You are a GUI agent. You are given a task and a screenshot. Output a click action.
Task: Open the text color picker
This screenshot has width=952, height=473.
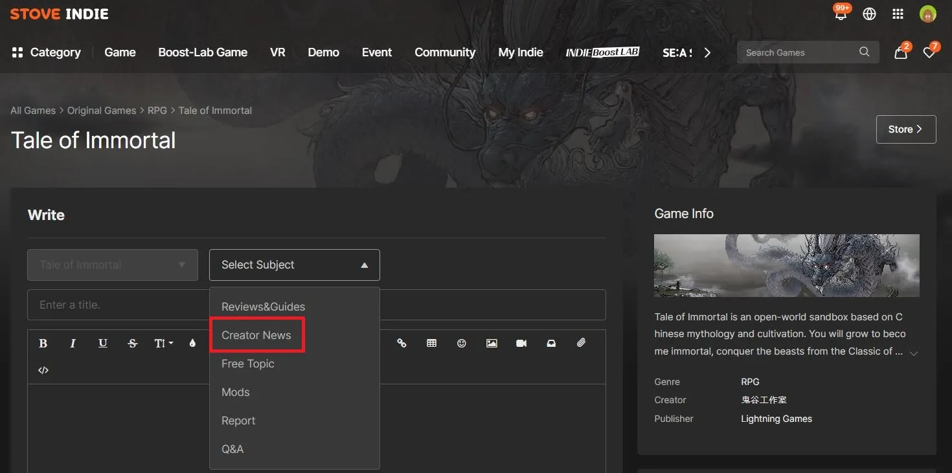(x=192, y=344)
